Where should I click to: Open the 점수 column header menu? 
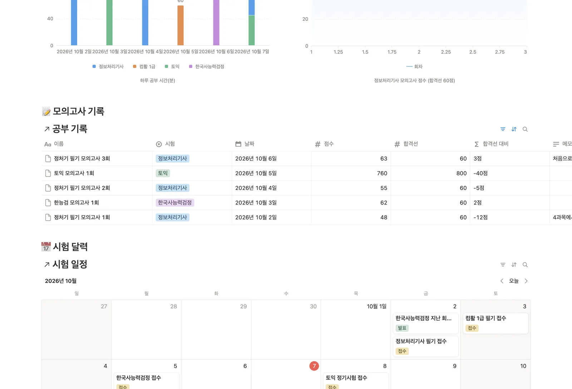point(351,144)
